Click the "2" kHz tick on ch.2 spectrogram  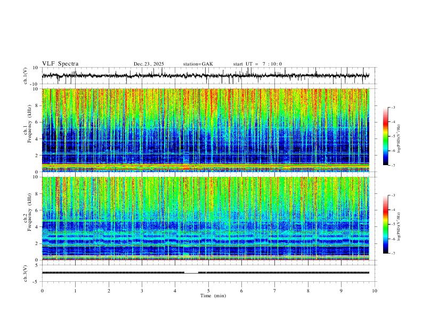[37, 243]
